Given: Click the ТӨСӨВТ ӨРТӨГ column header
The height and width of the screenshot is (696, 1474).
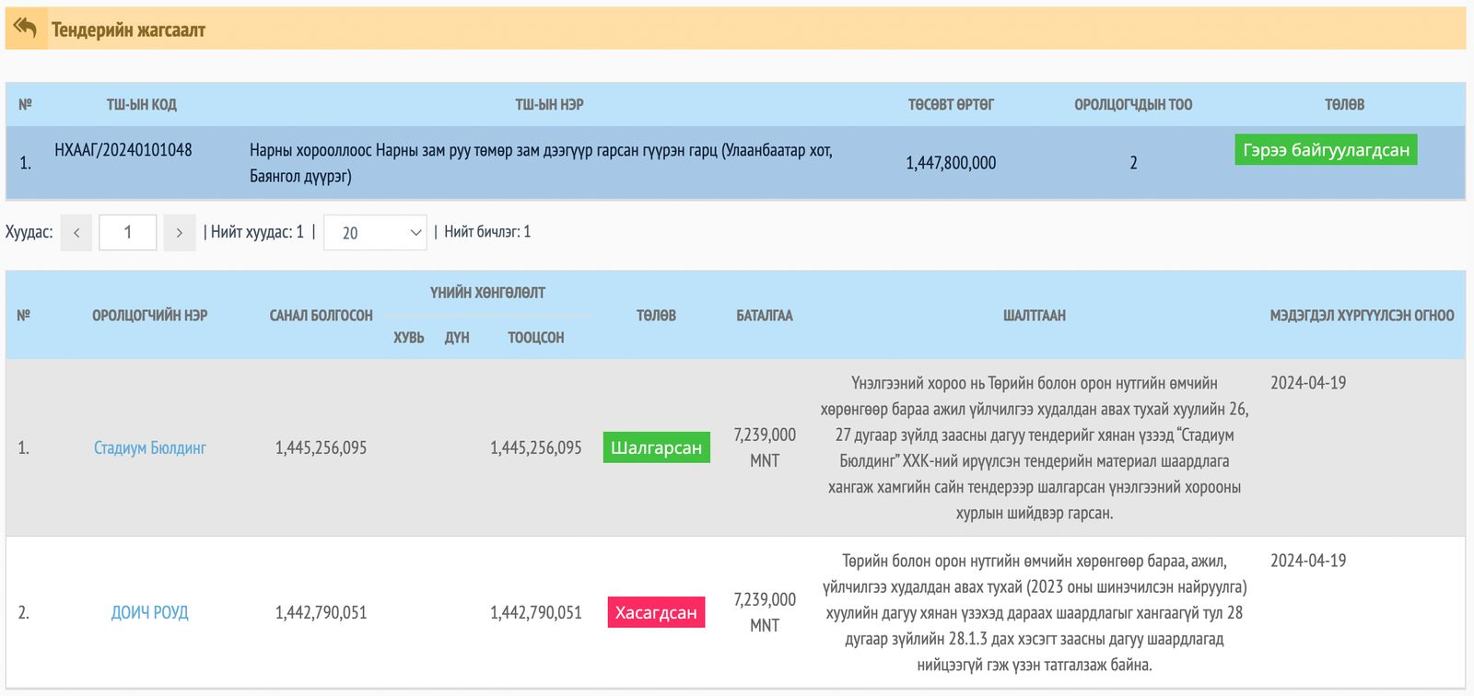Looking at the screenshot, I should tap(951, 105).
